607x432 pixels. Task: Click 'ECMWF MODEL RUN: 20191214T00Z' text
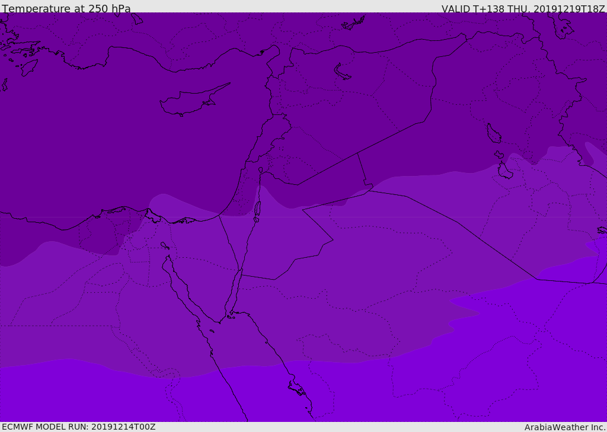pos(79,427)
